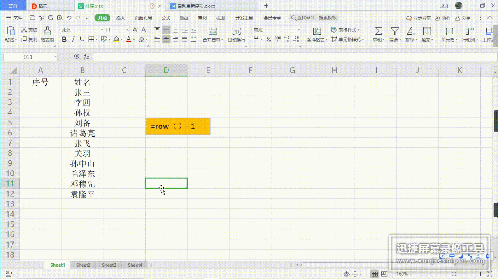Open the Insert Function fx dialog
The width and height of the screenshot is (498, 279).
86,57
